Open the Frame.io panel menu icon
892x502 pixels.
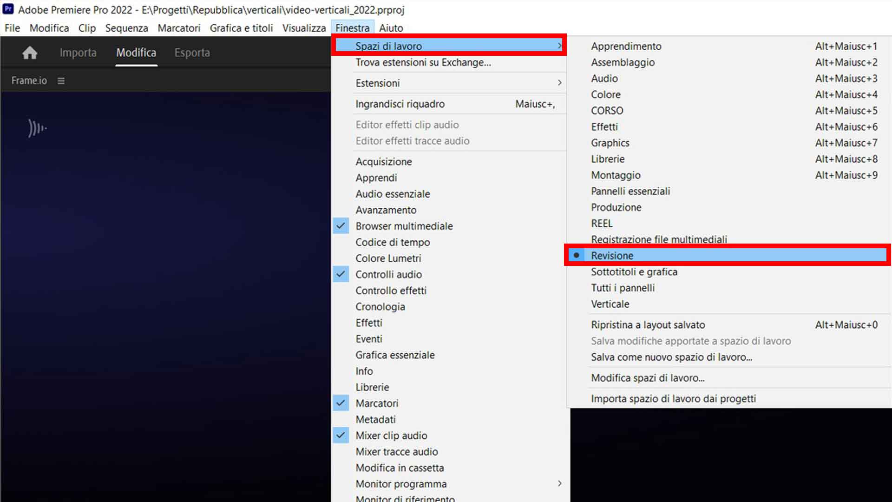click(x=61, y=81)
